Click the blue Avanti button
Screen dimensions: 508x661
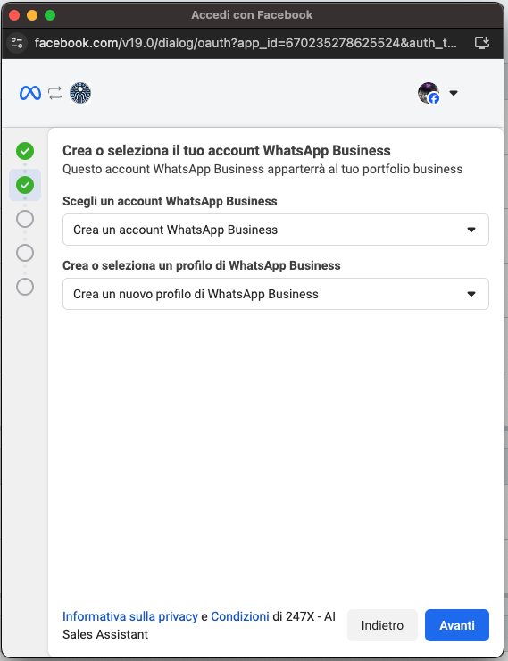pyautogui.click(x=456, y=625)
